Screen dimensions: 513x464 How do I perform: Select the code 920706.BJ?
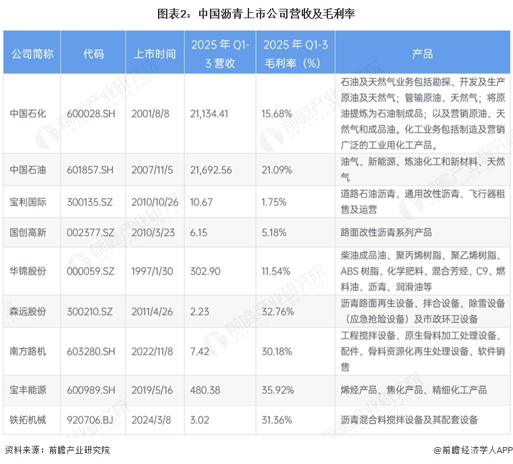tap(90, 419)
